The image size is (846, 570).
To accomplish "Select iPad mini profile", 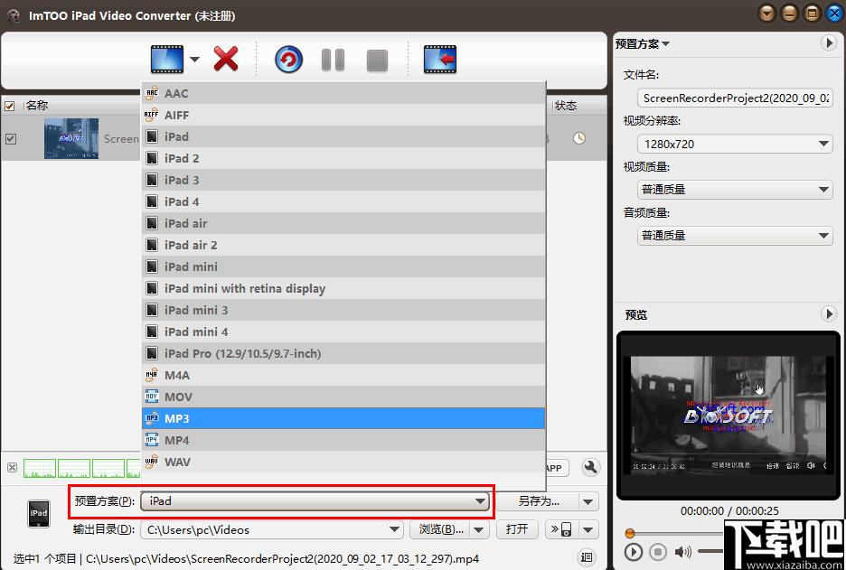I will click(x=343, y=266).
